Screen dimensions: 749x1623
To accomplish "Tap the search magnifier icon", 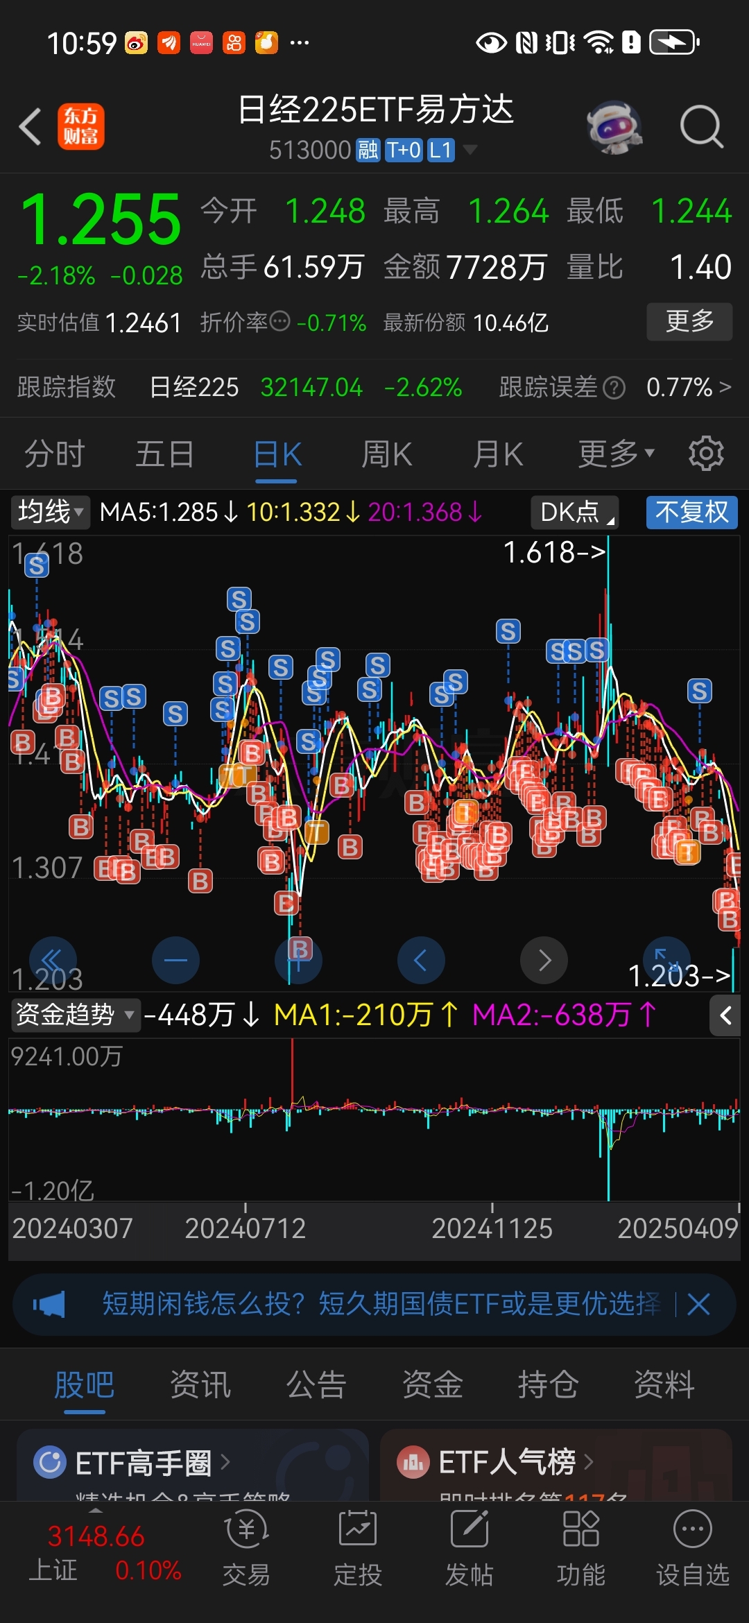I will click(702, 127).
